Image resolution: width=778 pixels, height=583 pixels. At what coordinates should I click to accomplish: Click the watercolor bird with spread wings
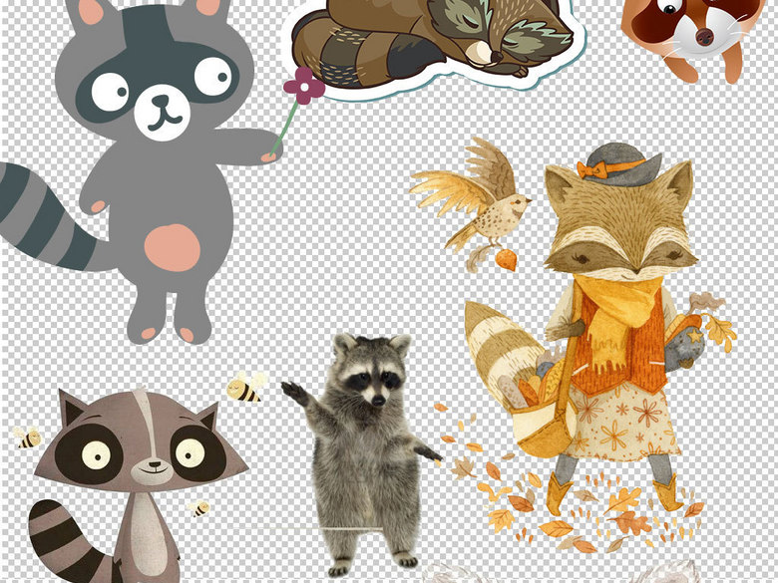479,199
